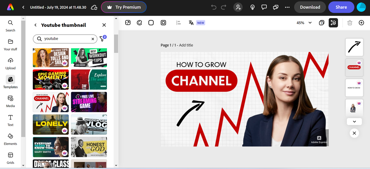Expand more layers with down chevron
The height and width of the screenshot is (169, 370).
(x=354, y=122)
